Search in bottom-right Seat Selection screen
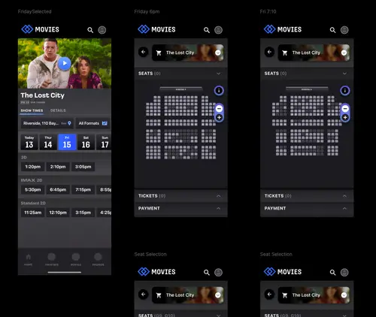Image resolution: width=376 pixels, height=317 pixels. click(x=332, y=273)
